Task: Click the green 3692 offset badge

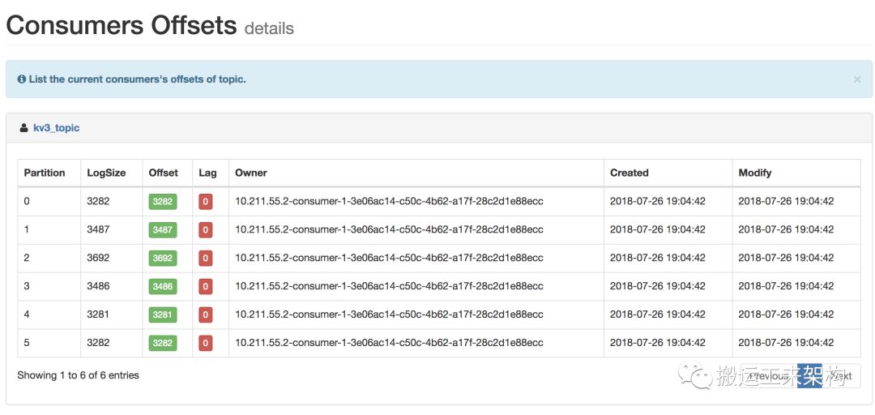Action: pyautogui.click(x=163, y=259)
